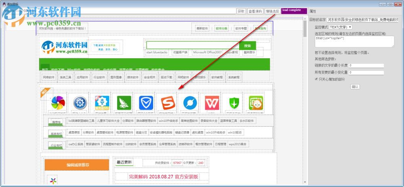404x187 pixels.
Task: Open the 应用软件 category tab
Action: click(x=82, y=77)
